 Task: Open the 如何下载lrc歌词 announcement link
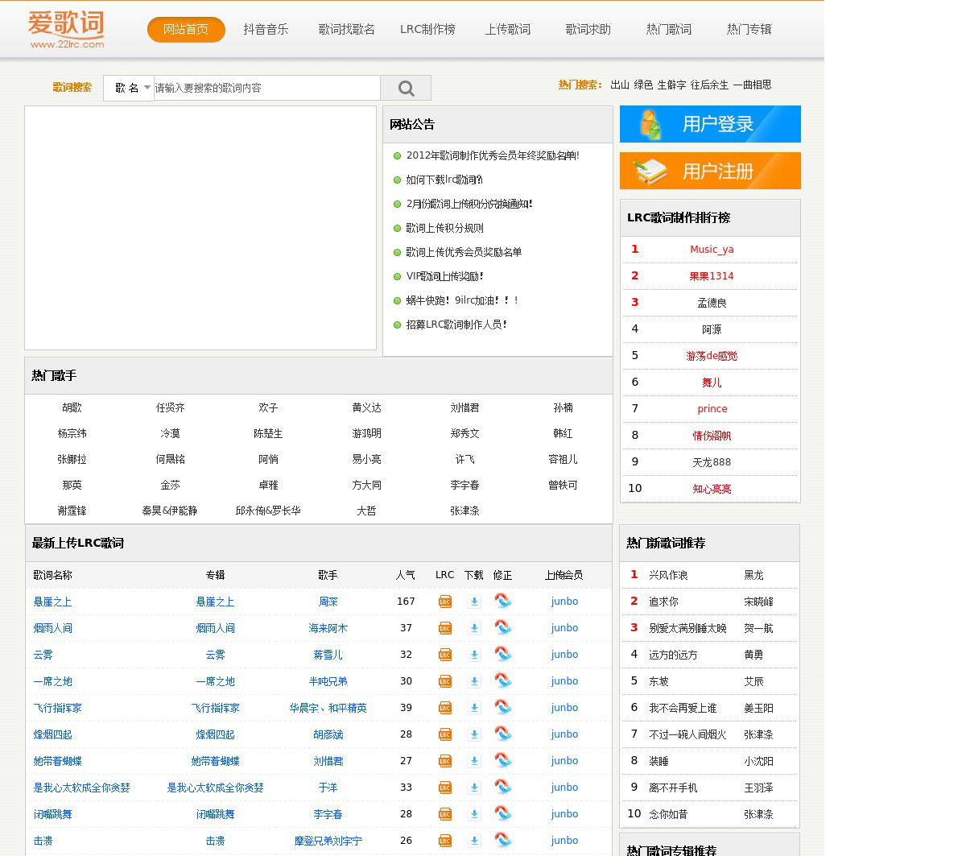point(444,180)
